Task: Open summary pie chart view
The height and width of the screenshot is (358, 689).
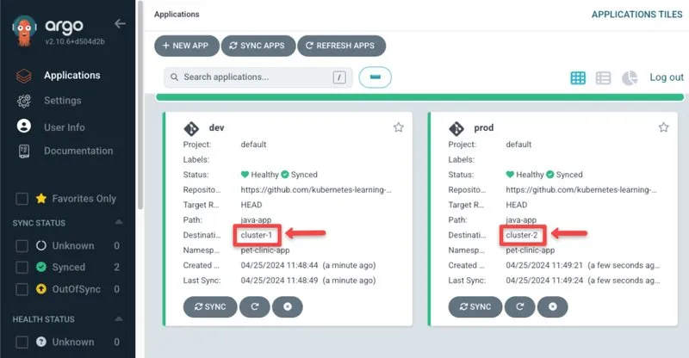Action: pyautogui.click(x=630, y=78)
